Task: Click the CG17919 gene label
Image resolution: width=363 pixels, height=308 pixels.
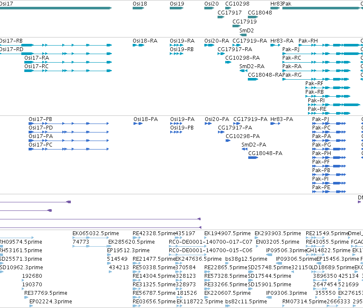Action: (245, 21)
